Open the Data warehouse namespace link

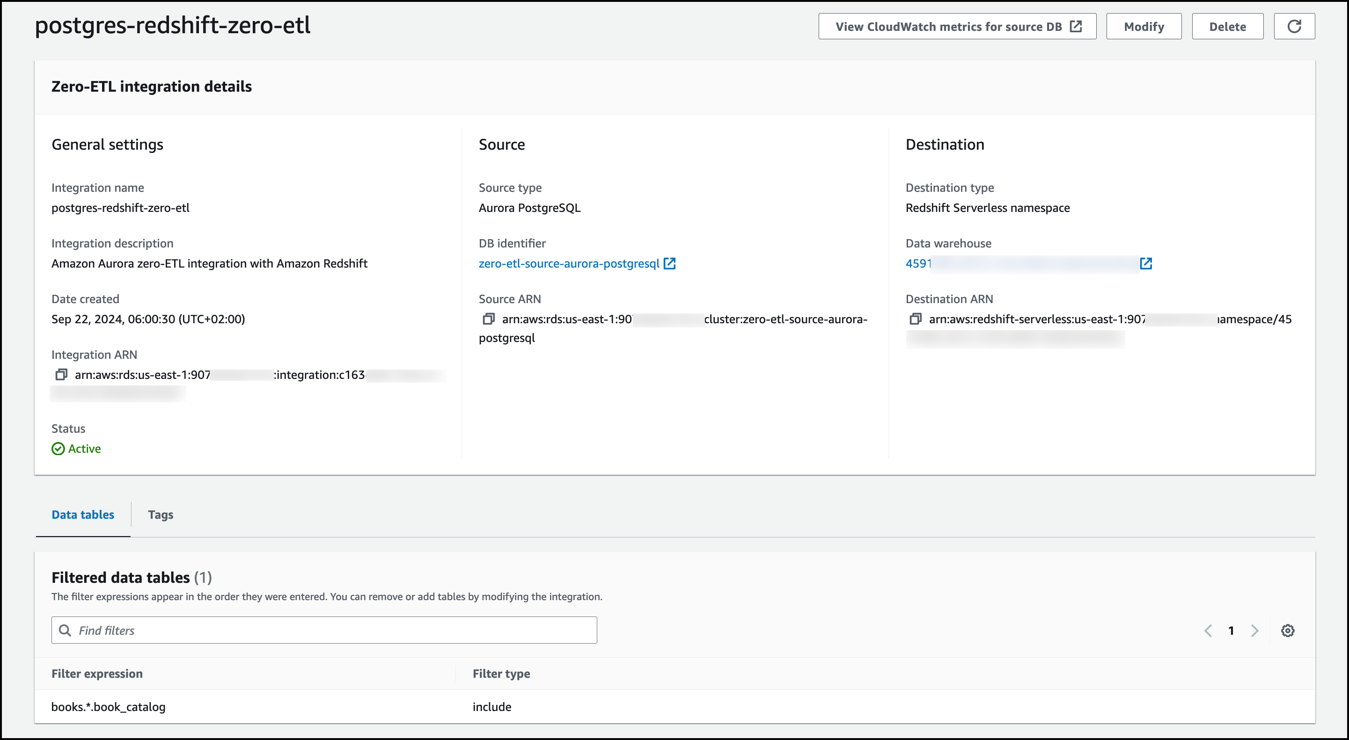[x=918, y=263]
